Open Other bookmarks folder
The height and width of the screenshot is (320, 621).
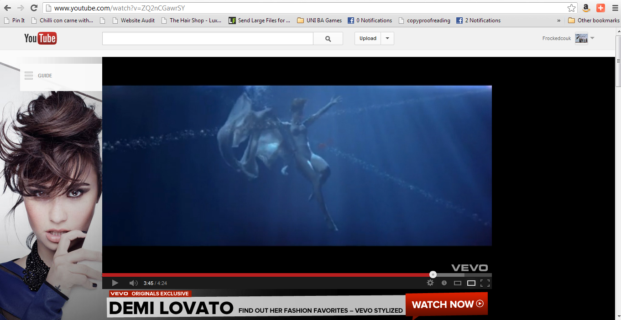[x=594, y=20]
